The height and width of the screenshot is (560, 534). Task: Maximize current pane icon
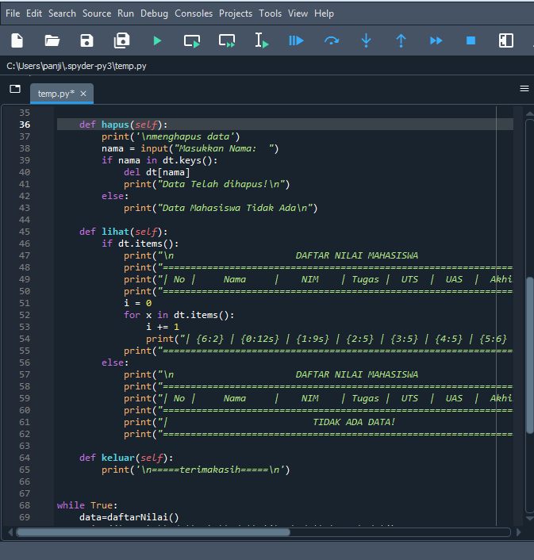point(505,40)
